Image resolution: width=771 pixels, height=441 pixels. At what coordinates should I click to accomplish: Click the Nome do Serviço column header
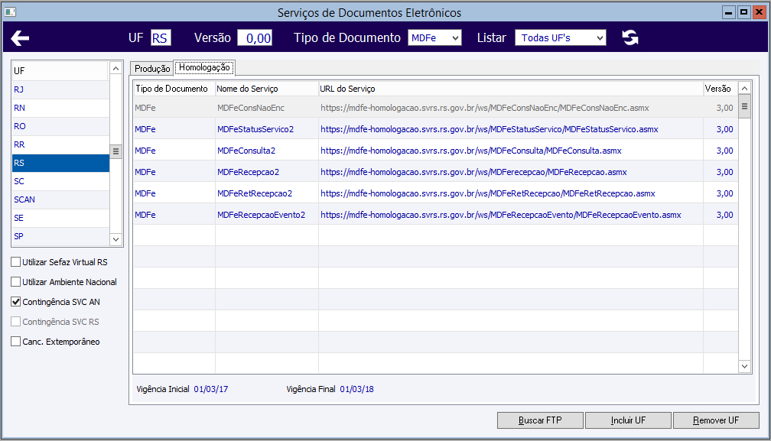266,89
